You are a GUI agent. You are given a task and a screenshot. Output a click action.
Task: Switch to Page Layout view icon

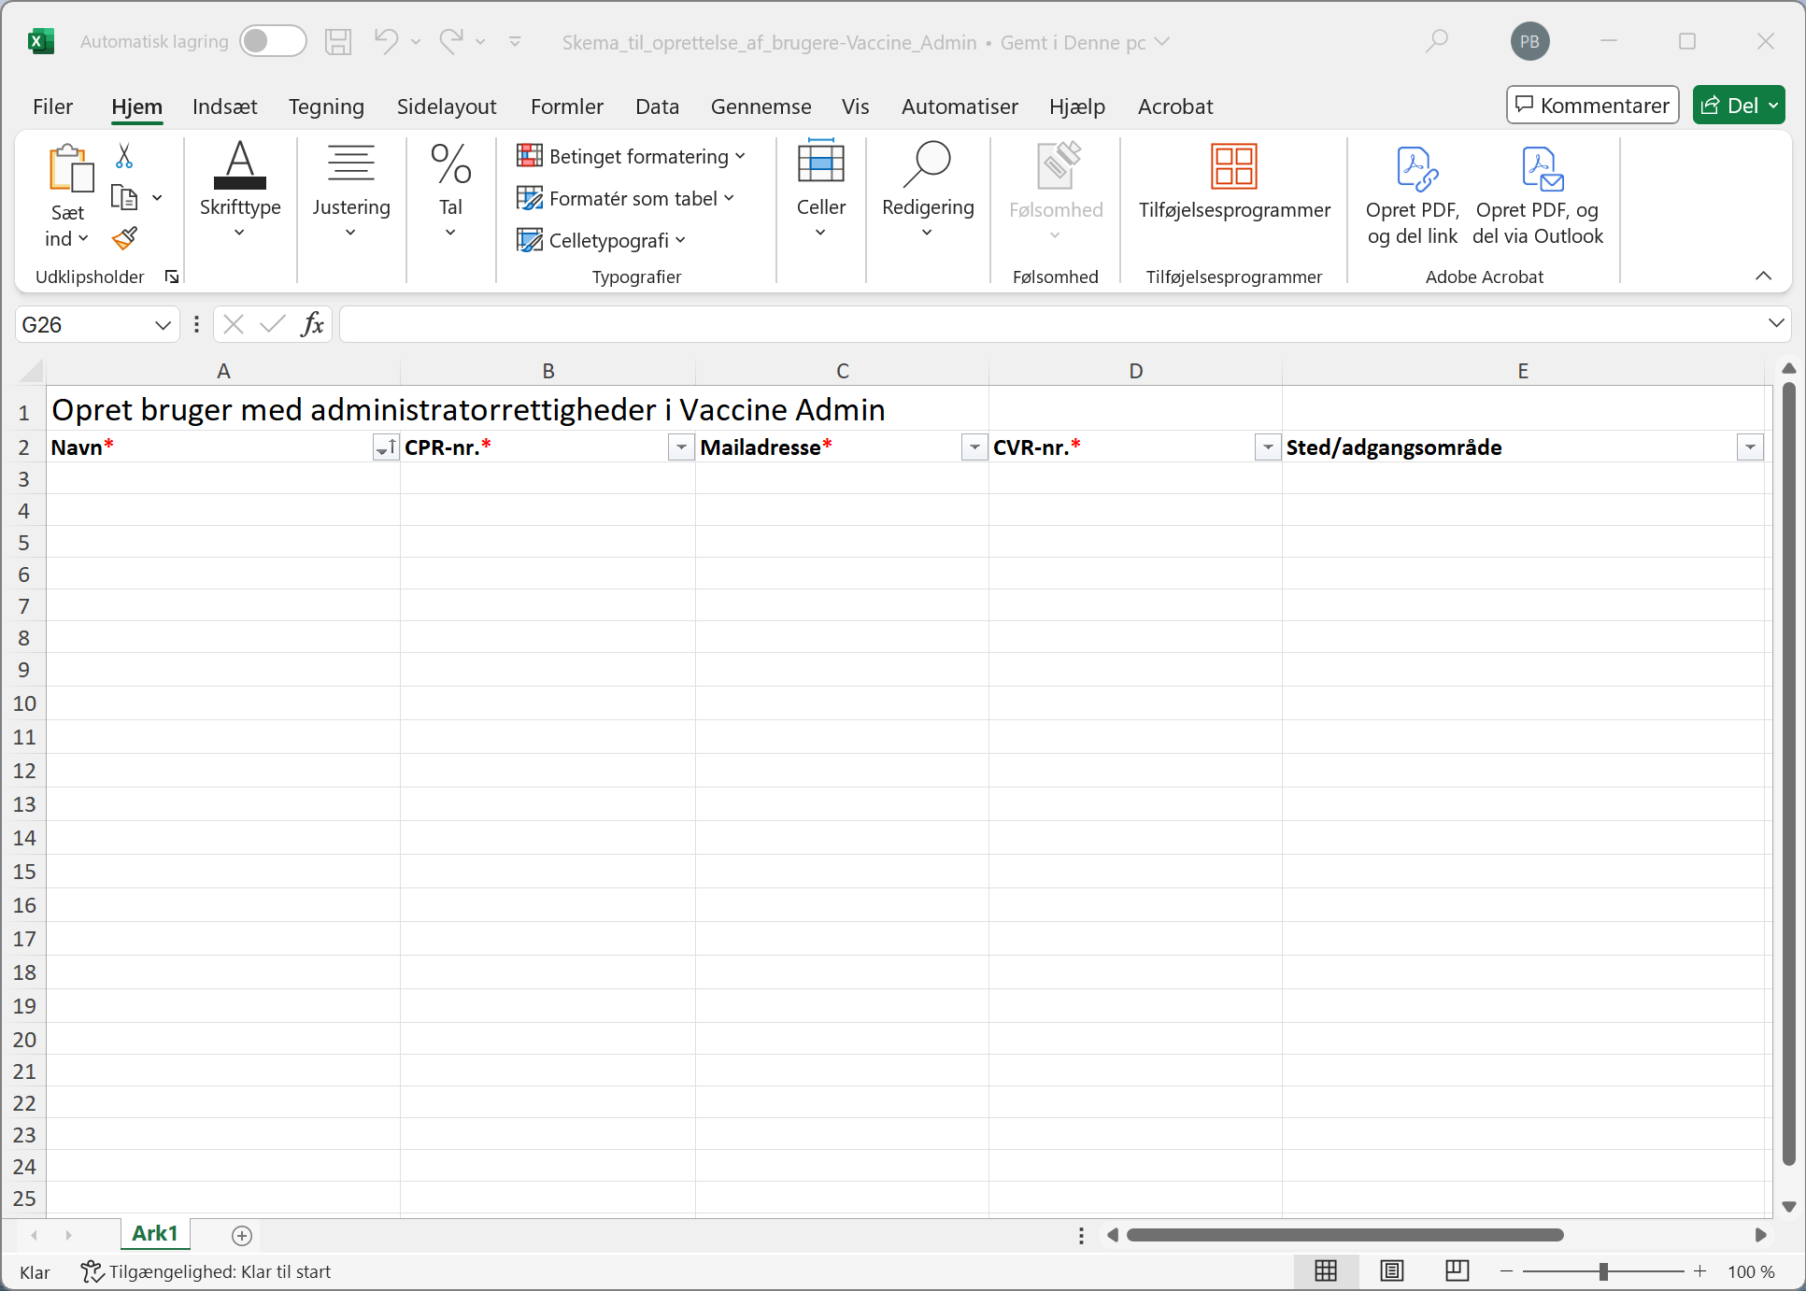point(1391,1271)
